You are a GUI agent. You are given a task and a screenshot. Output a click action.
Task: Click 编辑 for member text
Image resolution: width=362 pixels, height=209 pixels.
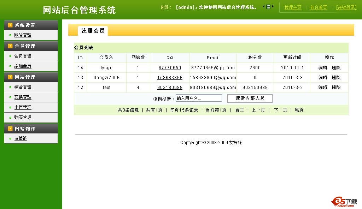tap(323, 88)
